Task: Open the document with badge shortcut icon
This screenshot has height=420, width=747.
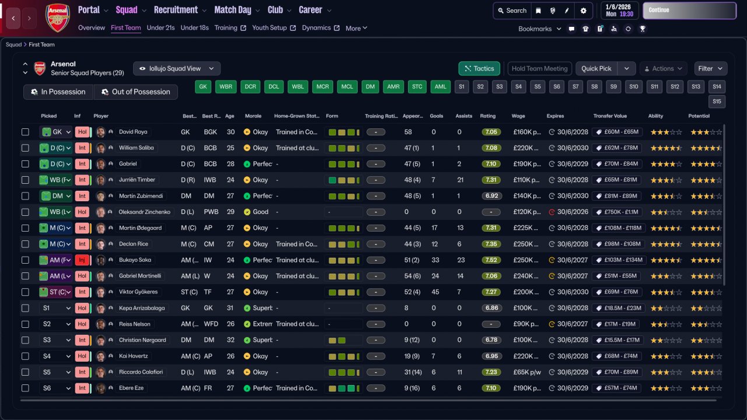Action: [600, 29]
